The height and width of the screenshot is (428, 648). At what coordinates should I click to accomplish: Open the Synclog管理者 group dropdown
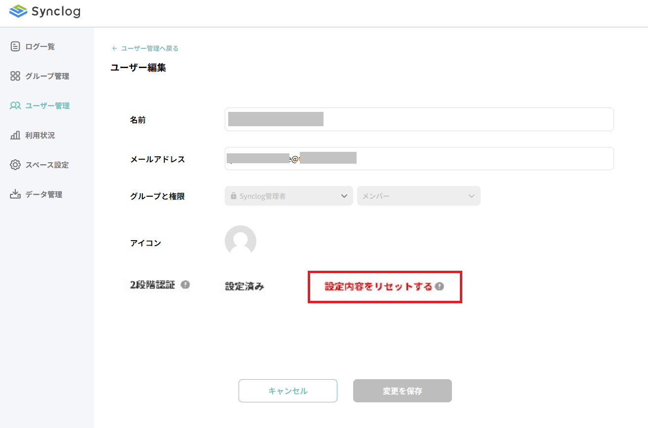click(288, 196)
